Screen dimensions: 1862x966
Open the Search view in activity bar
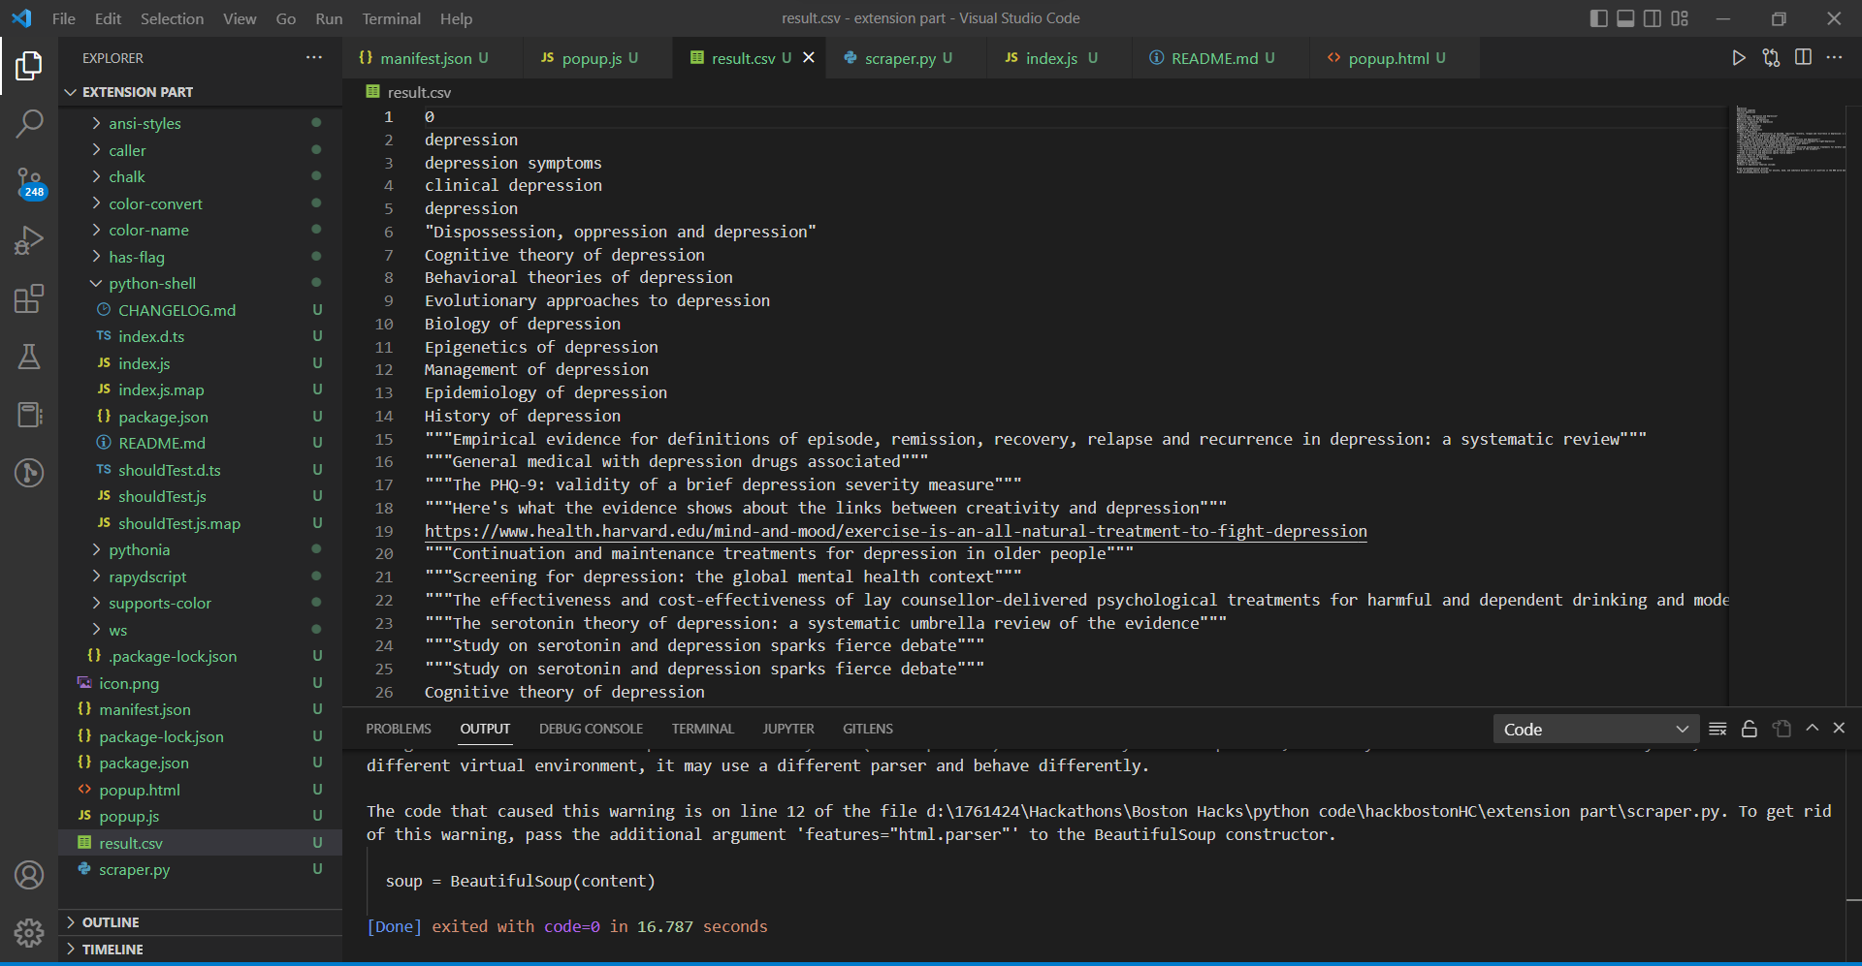29,123
